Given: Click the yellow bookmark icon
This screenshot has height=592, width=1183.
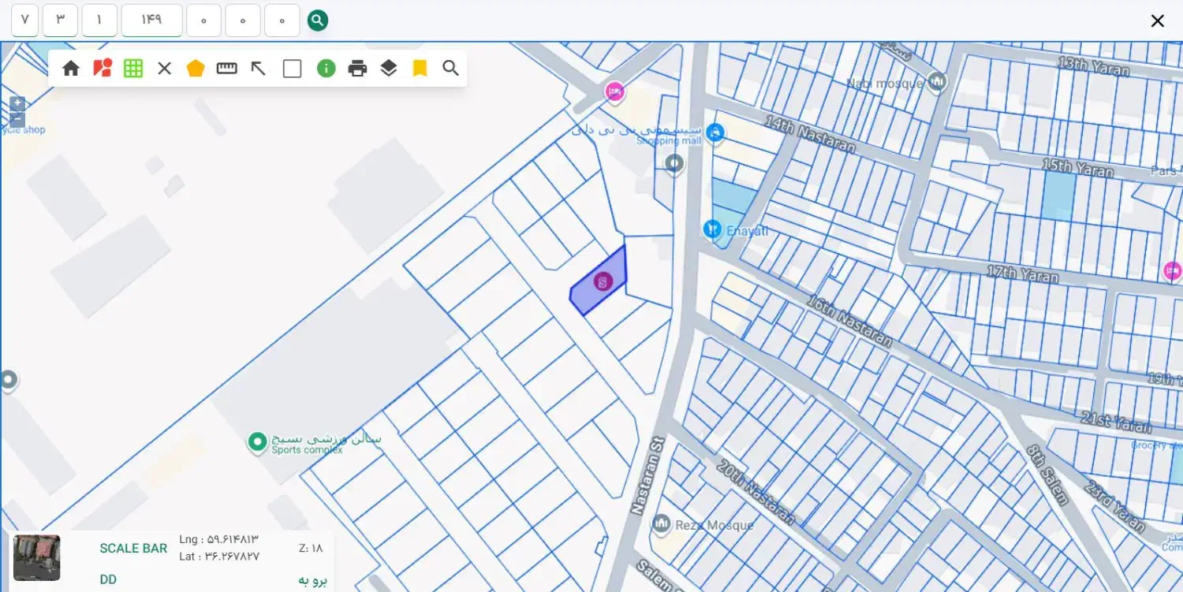Looking at the screenshot, I should point(420,69).
